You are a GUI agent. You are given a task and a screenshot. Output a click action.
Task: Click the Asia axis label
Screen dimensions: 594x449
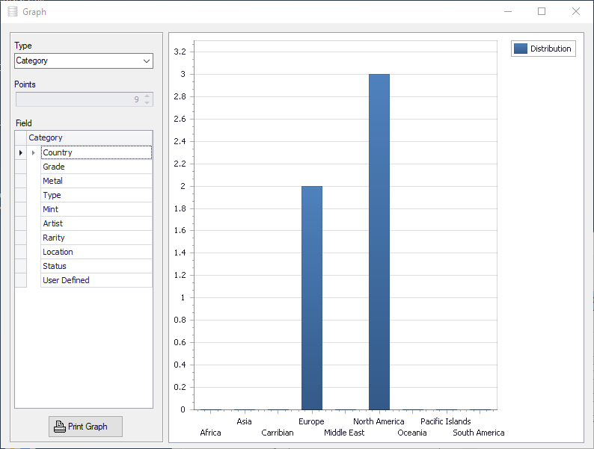coord(244,421)
